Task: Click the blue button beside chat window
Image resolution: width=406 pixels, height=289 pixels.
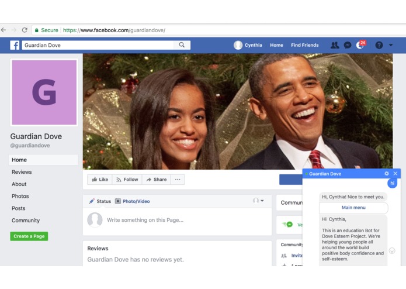Action: (x=291, y=180)
